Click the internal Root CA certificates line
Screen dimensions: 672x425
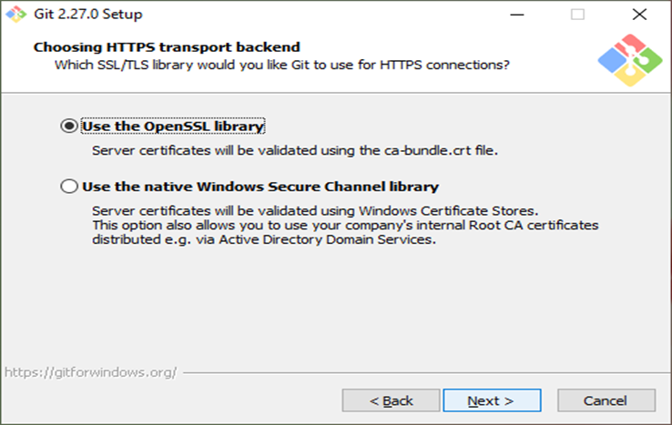click(x=346, y=225)
